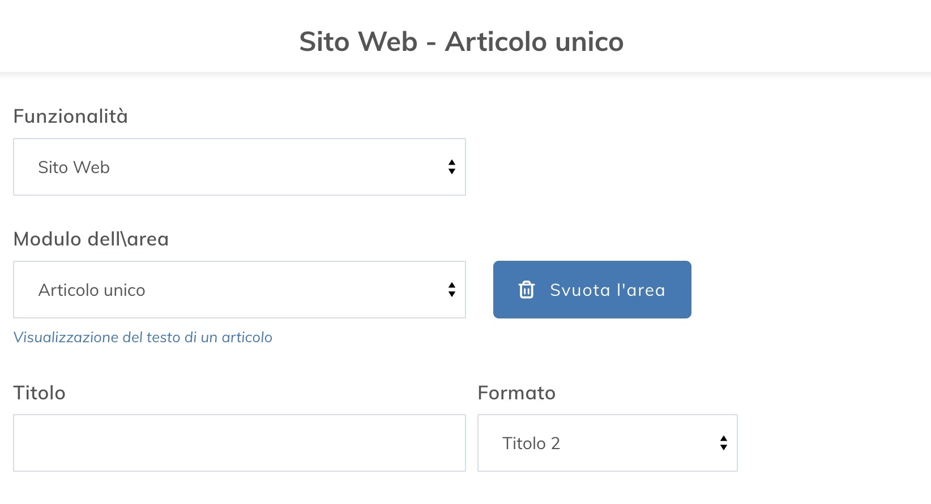
Task: Click the page title Sito Web - Articolo unico
Action: [461, 41]
